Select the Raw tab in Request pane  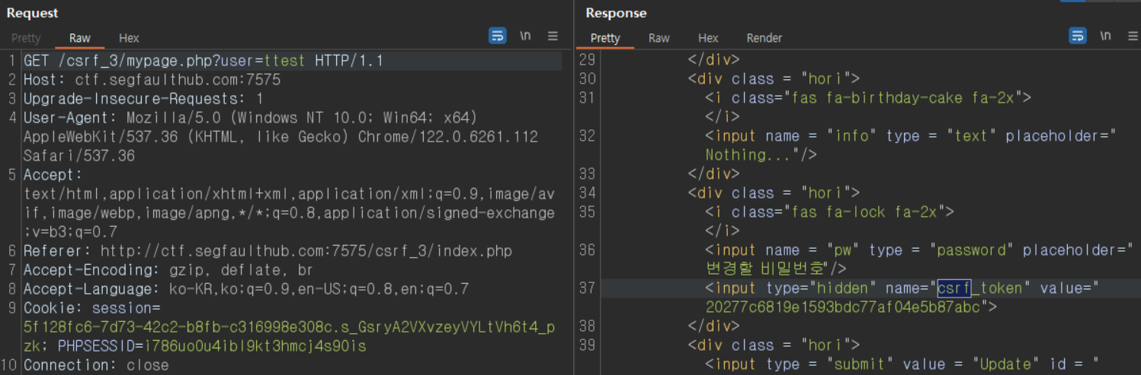click(80, 38)
